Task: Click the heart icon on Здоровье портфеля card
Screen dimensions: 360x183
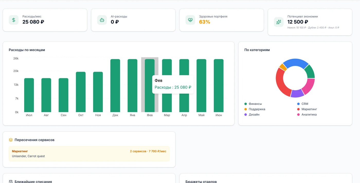Action: pyautogui.click(x=190, y=20)
